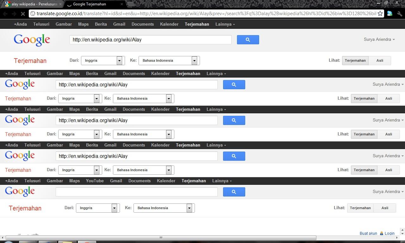Open Telusuri in the topmost navigation bar

click(41, 24)
